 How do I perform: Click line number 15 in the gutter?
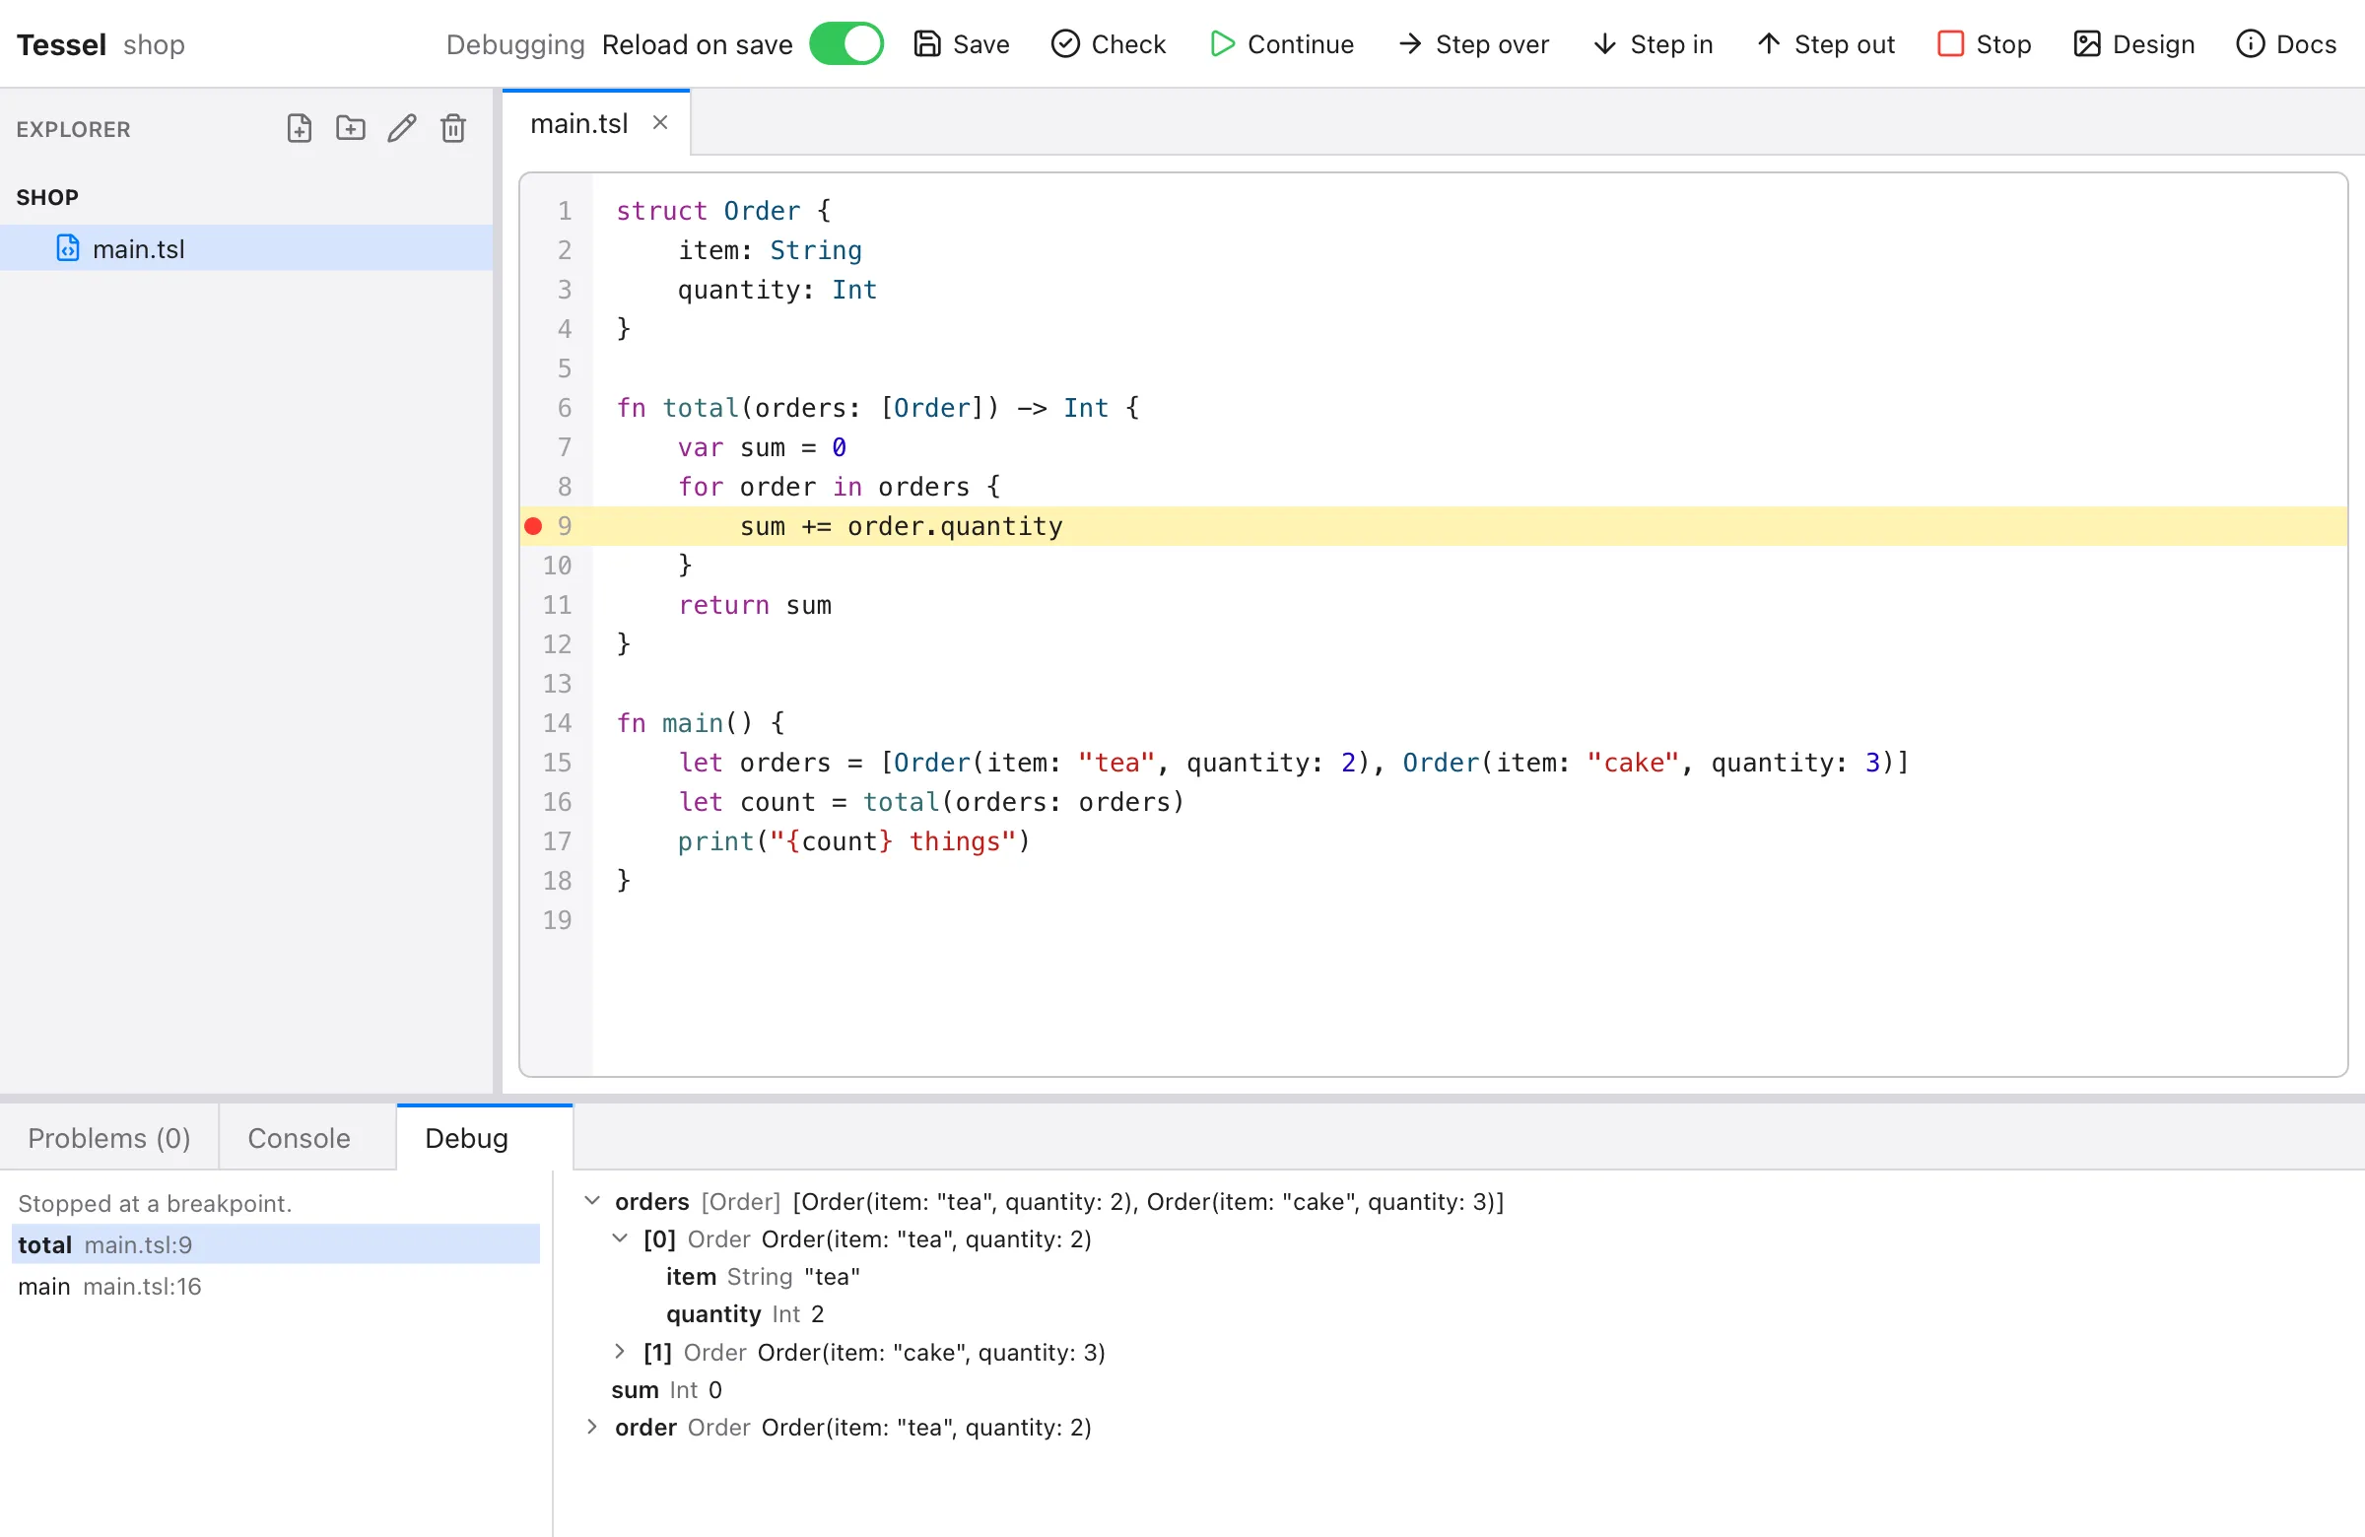tap(558, 762)
